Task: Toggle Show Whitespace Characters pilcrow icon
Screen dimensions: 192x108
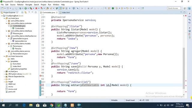Action: click(x=70, y=8)
